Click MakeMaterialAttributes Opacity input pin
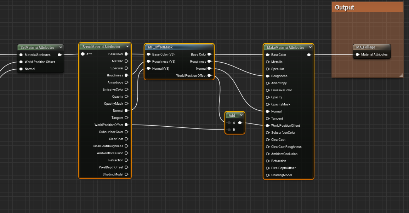 click(x=268, y=97)
